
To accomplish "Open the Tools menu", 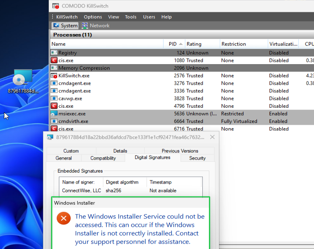I will 130,17.
